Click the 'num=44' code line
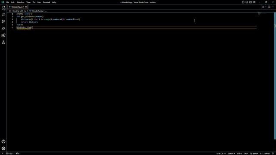The image size is (276, 155). click(x=20, y=25)
